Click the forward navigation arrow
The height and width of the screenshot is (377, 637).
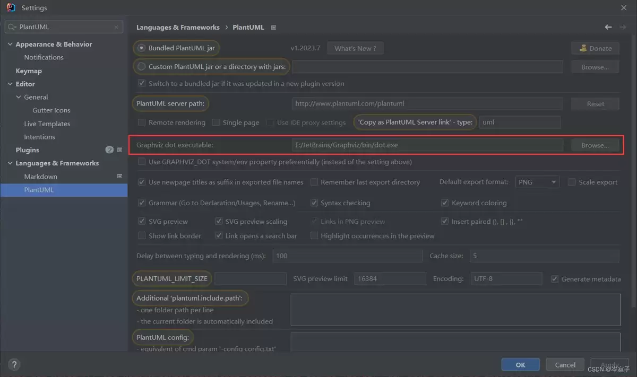tap(623, 27)
